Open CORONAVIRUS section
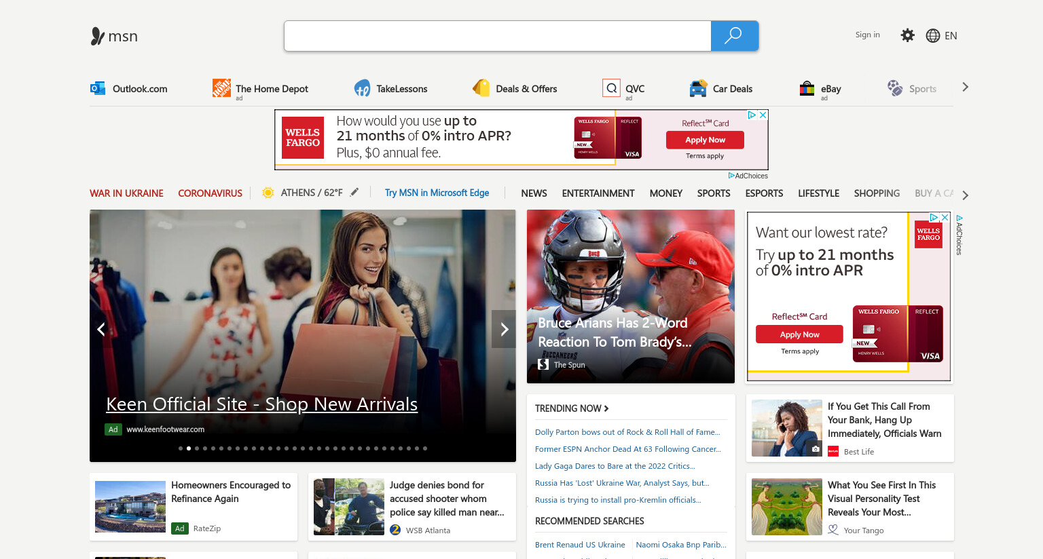This screenshot has width=1043, height=559. 210,193
